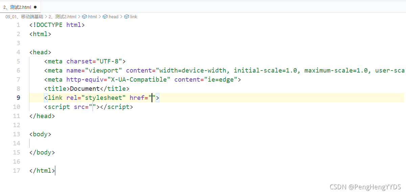The image size is (406, 194).
Task: Click the closing </html> tag
Action: tap(42, 171)
